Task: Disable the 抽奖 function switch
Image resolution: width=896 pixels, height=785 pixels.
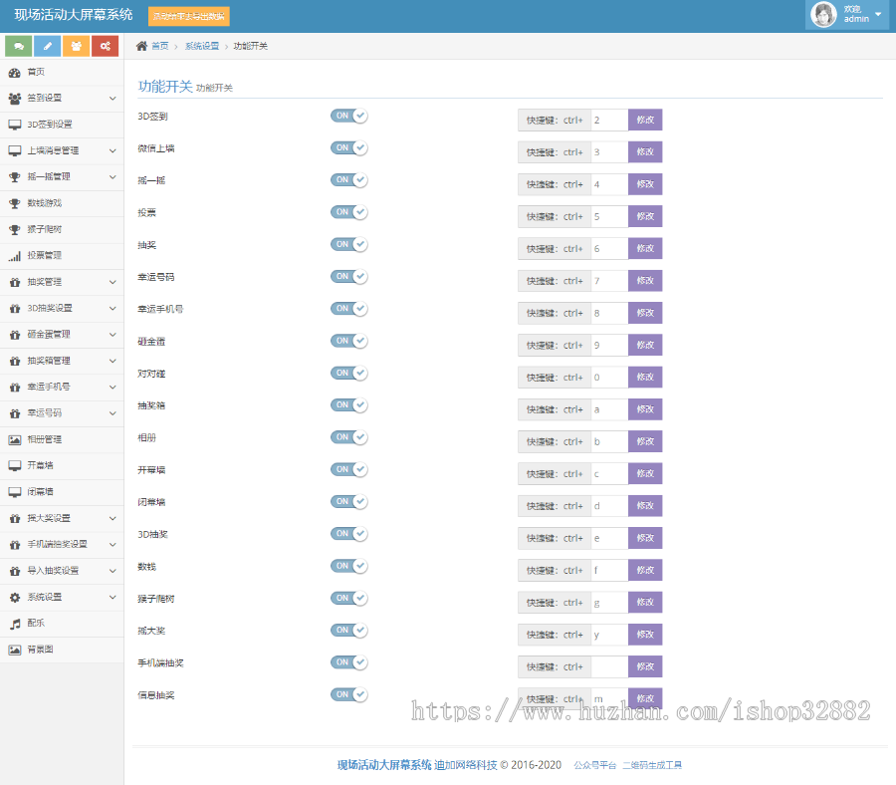Action: [348, 244]
